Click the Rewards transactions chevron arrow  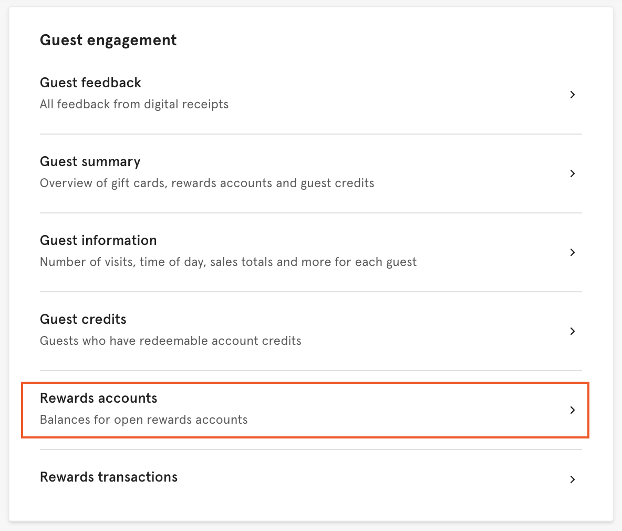click(x=572, y=479)
